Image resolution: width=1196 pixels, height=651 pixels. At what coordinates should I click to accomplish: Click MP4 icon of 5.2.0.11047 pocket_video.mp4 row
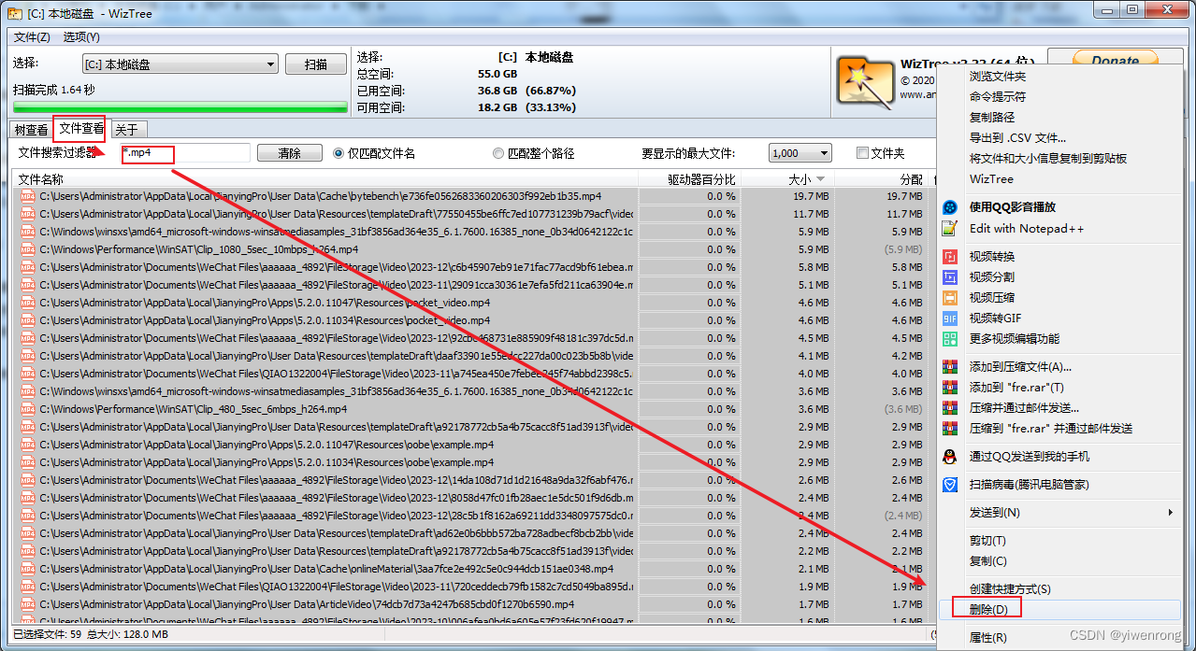[28, 303]
